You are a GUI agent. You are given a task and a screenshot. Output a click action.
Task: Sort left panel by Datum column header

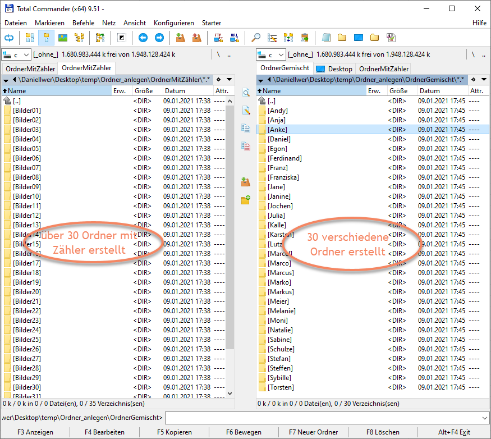point(187,91)
